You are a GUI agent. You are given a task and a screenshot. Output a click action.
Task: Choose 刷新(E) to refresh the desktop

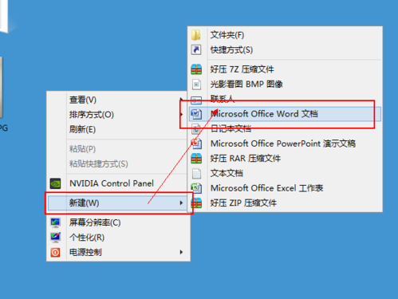(117, 129)
